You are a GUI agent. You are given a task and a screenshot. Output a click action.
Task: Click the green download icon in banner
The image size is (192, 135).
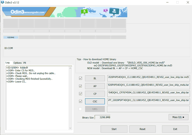[x=84, y=11]
